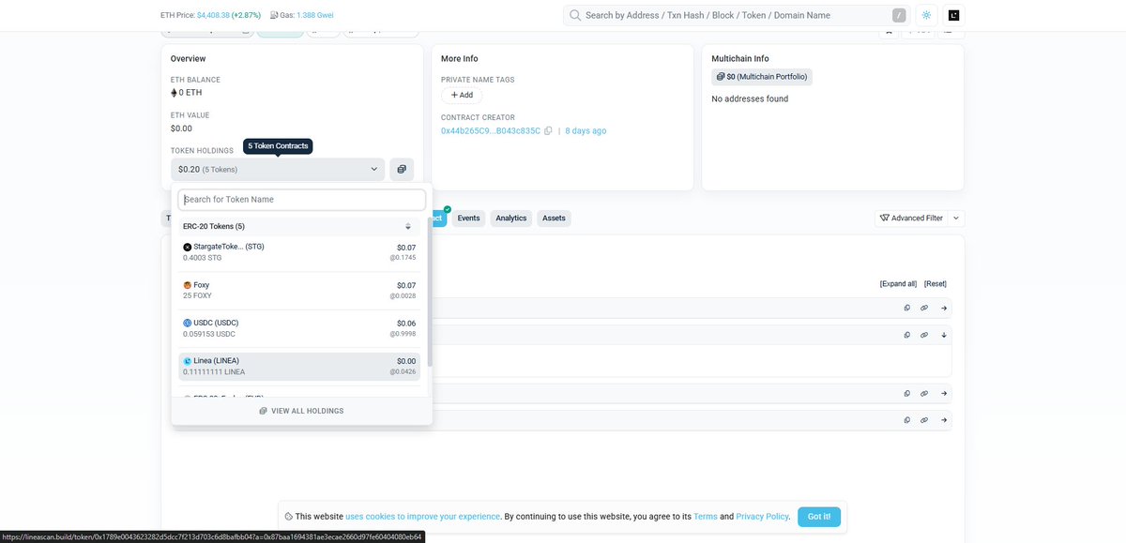
Task: Click the Advanced Filter funnel icon
Action: 884,219
